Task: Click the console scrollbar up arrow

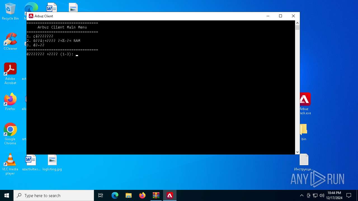Action: point(297,23)
